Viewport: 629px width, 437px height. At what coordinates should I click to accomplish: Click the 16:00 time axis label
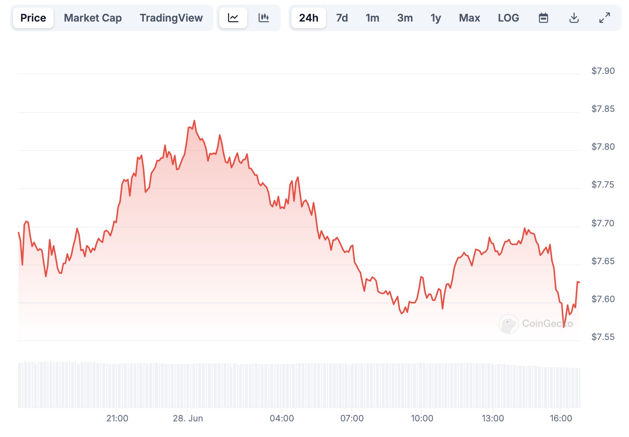(x=561, y=418)
